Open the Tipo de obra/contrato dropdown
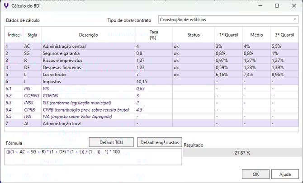This screenshot has height=183, width=303. [x=228, y=20]
